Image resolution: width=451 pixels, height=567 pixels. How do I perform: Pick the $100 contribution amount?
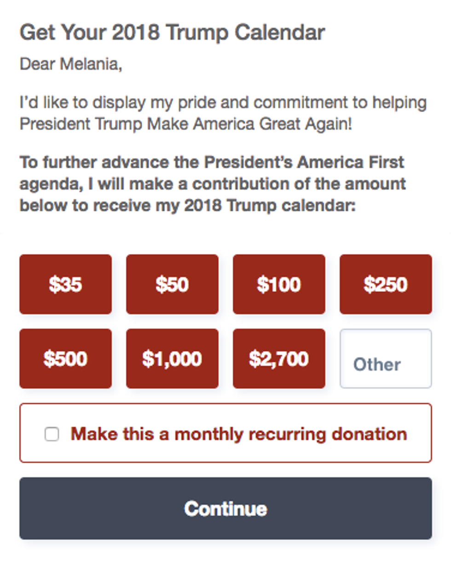(x=279, y=284)
